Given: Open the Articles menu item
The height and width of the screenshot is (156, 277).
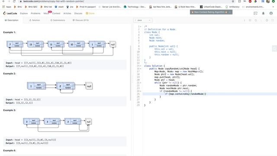Looking at the screenshot, I should [68, 13].
